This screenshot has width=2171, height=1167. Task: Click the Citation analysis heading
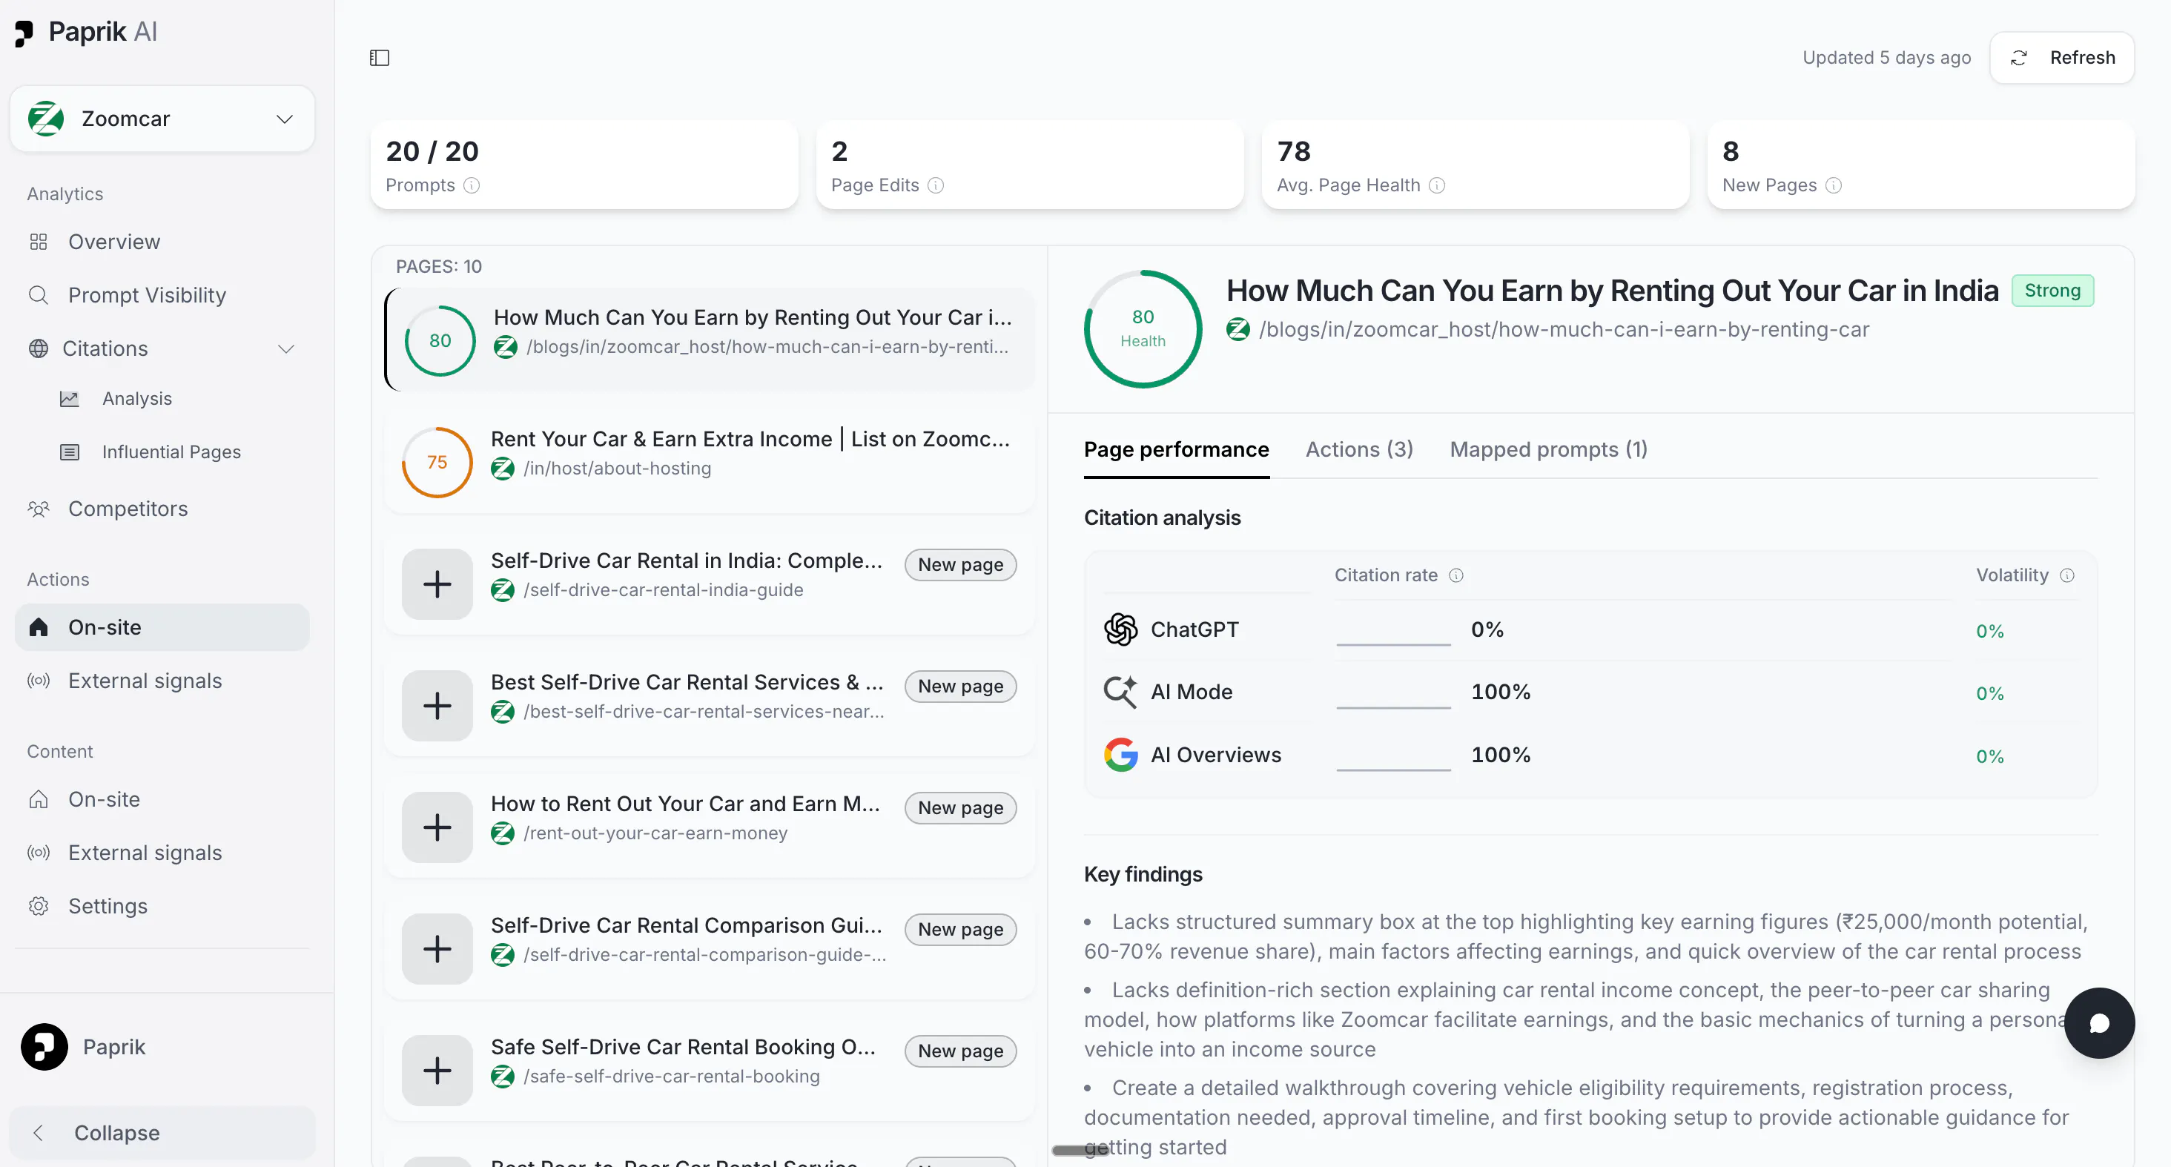(x=1162, y=518)
